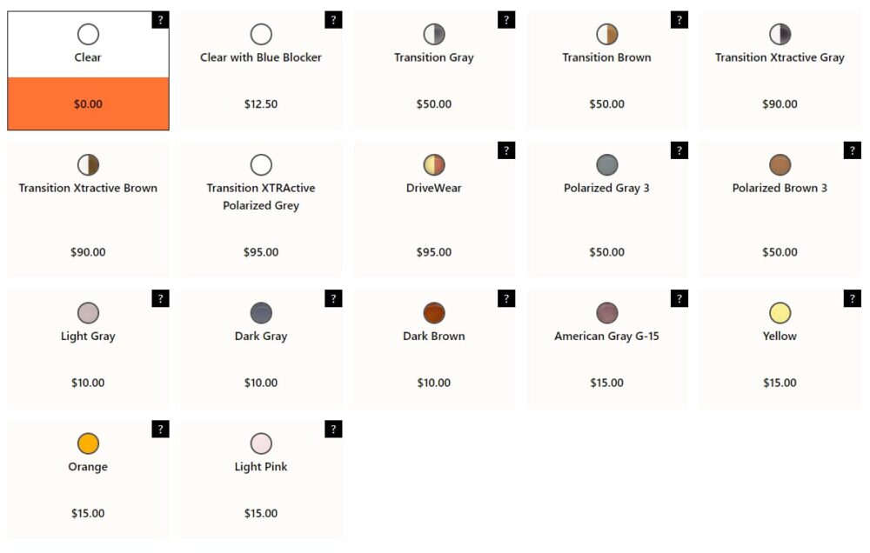Open help icon on Clear lens card
The image size is (870, 553).
click(160, 20)
